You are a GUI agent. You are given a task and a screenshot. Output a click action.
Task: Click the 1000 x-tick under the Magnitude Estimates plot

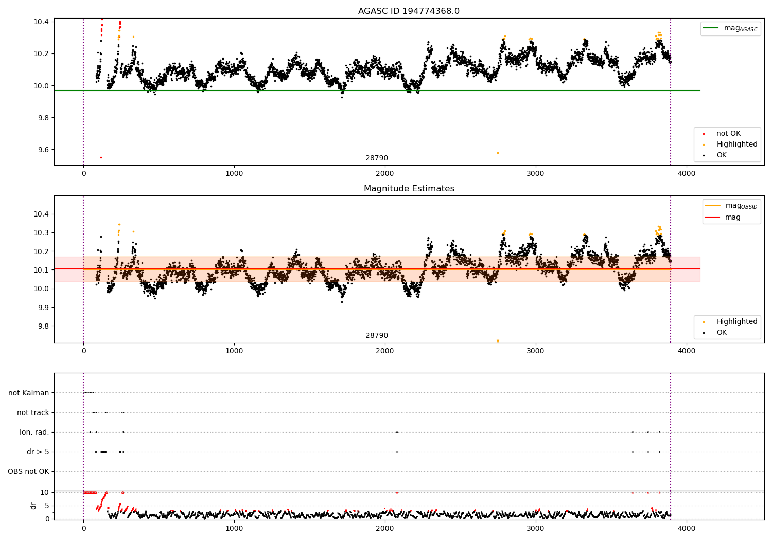tap(234, 351)
